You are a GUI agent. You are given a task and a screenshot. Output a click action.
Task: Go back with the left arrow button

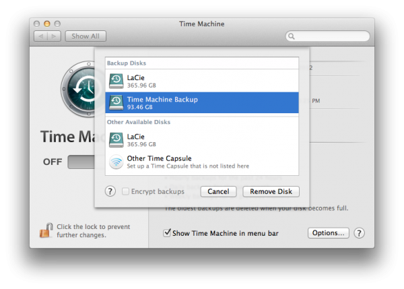click(x=40, y=36)
